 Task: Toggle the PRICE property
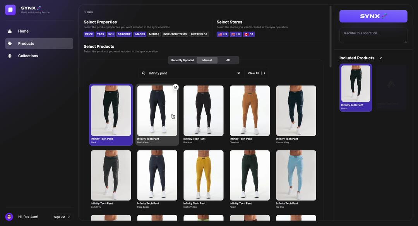coord(89,34)
